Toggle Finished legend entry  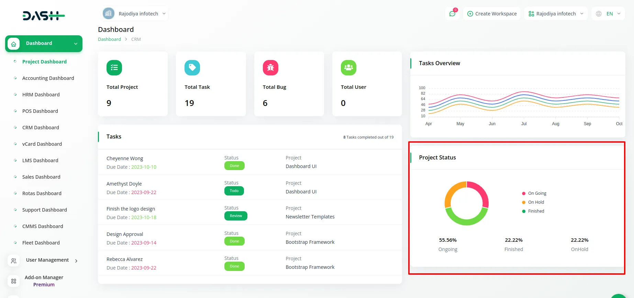(536, 211)
